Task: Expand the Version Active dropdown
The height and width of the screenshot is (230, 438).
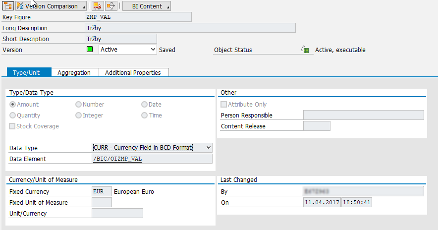Action: 153,50
